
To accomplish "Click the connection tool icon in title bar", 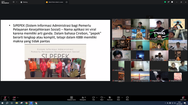I will 169,2.
